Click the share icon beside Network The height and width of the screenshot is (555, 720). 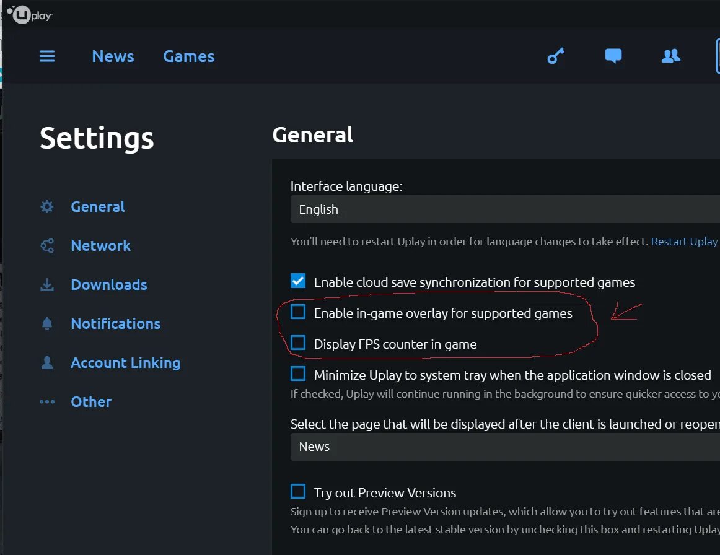(x=47, y=245)
